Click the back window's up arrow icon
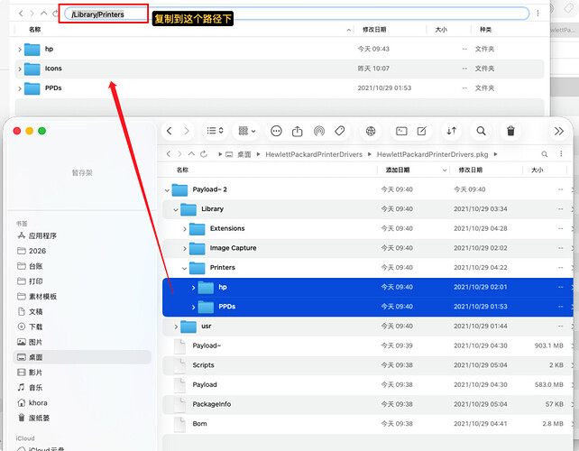Viewport: 579px width, 451px height. point(43,14)
